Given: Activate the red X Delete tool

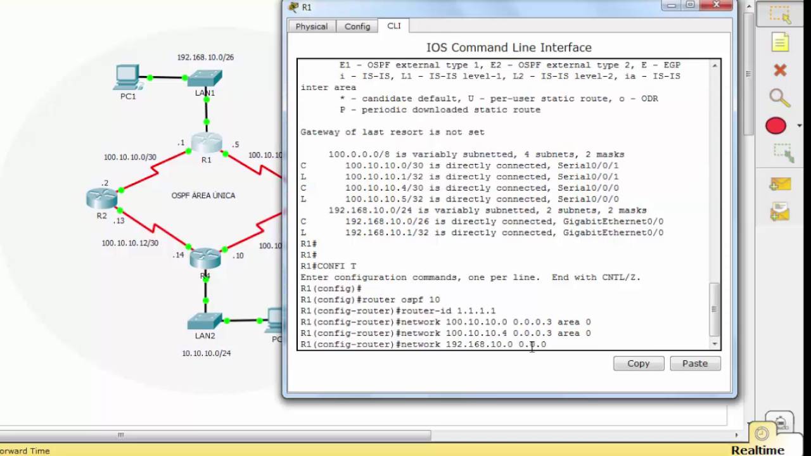Looking at the screenshot, I should point(780,70).
